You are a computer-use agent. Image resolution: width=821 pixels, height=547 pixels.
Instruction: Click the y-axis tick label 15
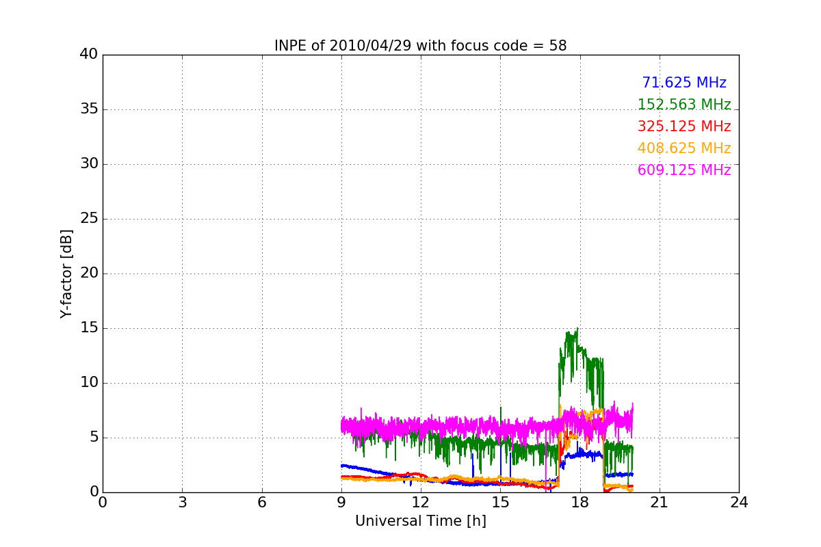pyautogui.click(x=89, y=328)
